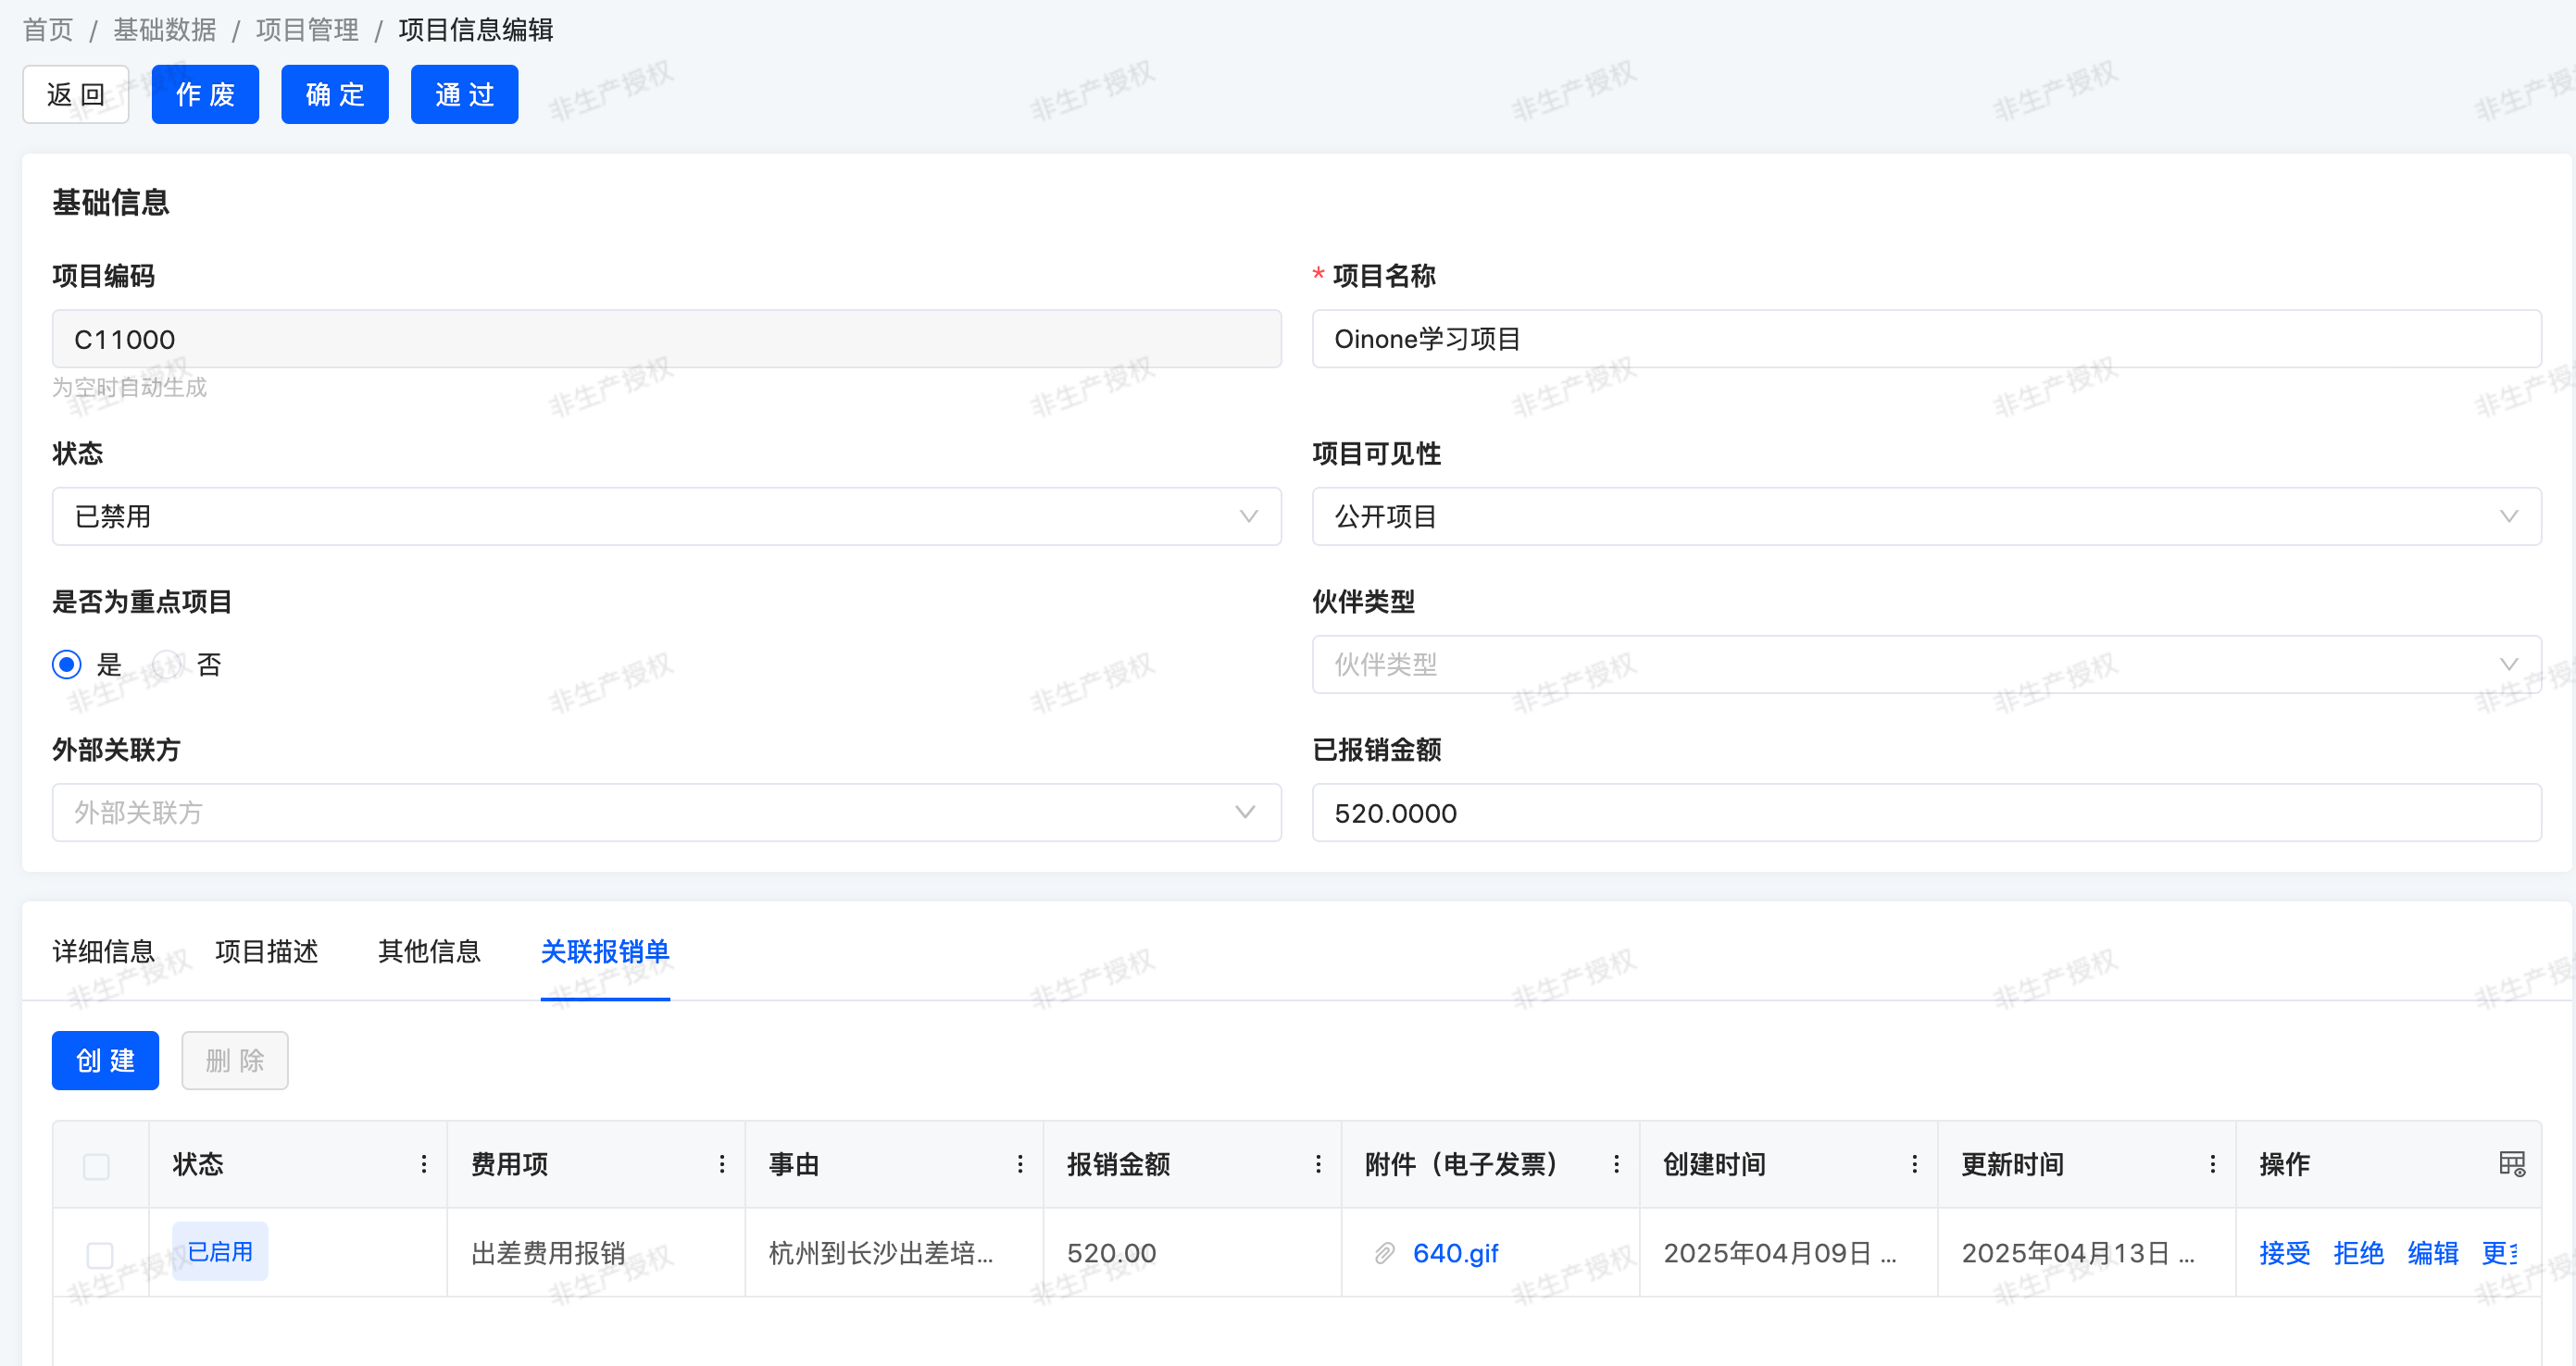Screen dimensions: 2576x1366
Task: Click the 作废 button
Action: (205, 95)
